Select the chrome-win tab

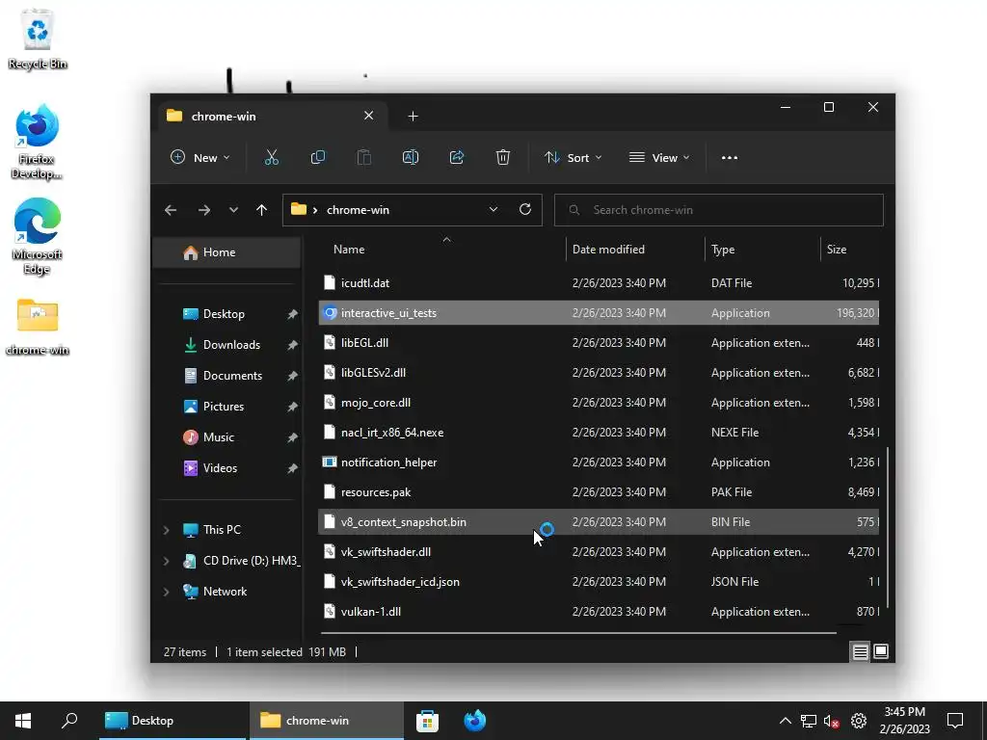point(271,116)
